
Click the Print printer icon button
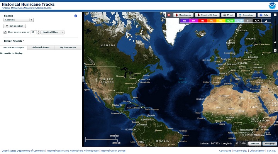point(228,15)
